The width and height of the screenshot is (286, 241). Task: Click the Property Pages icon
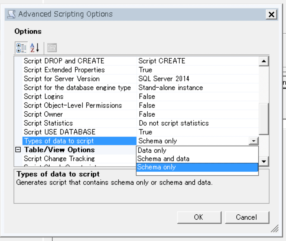click(52, 48)
